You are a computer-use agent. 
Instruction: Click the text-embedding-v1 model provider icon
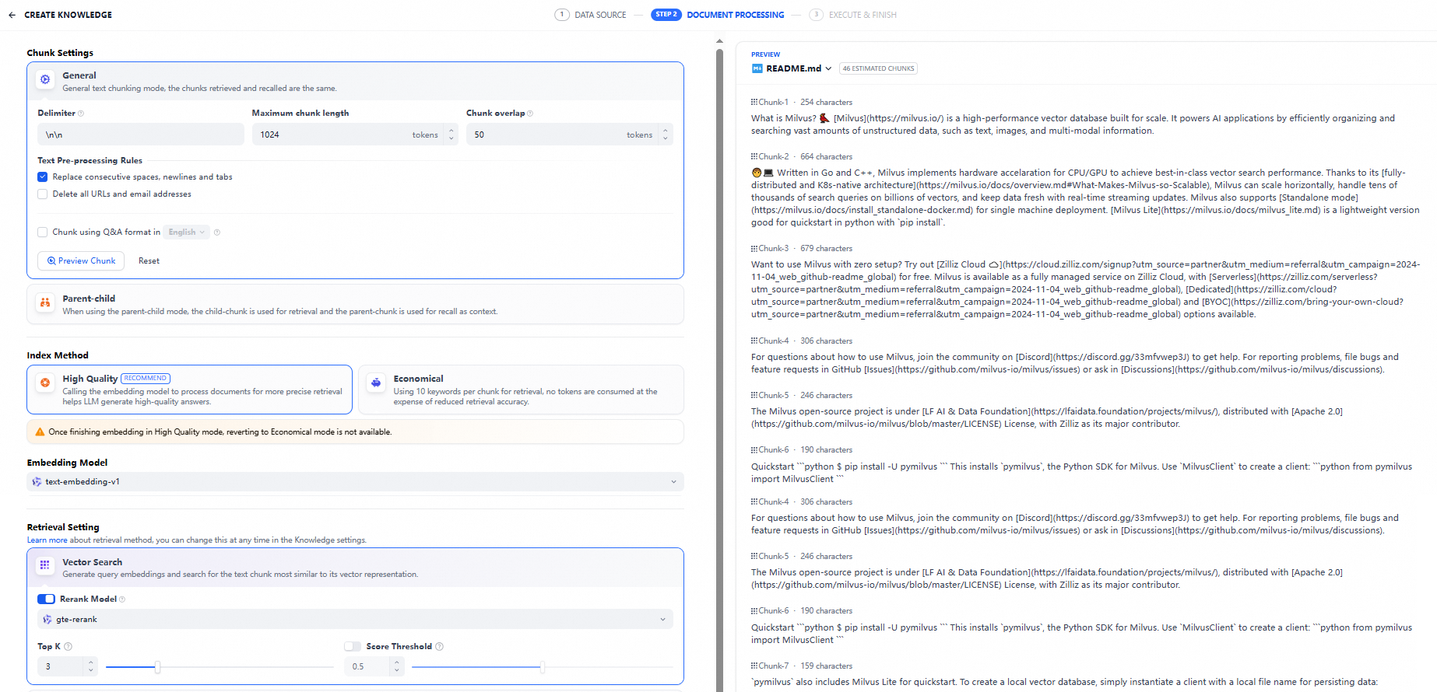[37, 482]
